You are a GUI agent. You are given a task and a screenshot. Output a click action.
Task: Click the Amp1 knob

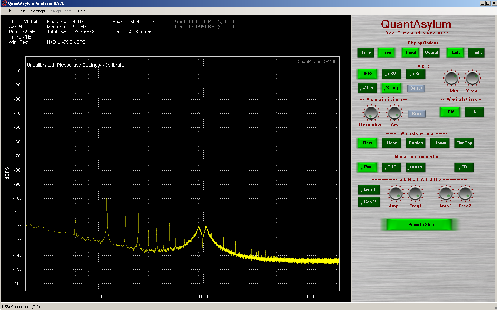pos(396,194)
